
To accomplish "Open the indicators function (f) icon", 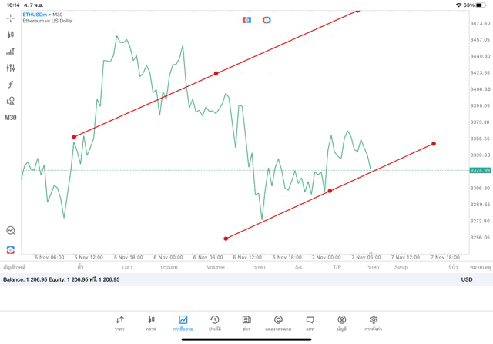I will tap(11, 85).
